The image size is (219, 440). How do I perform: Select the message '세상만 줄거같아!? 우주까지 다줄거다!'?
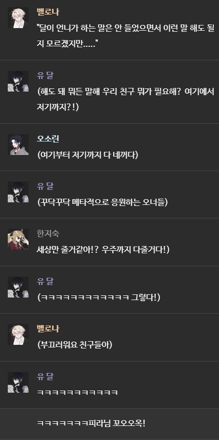(x=103, y=250)
